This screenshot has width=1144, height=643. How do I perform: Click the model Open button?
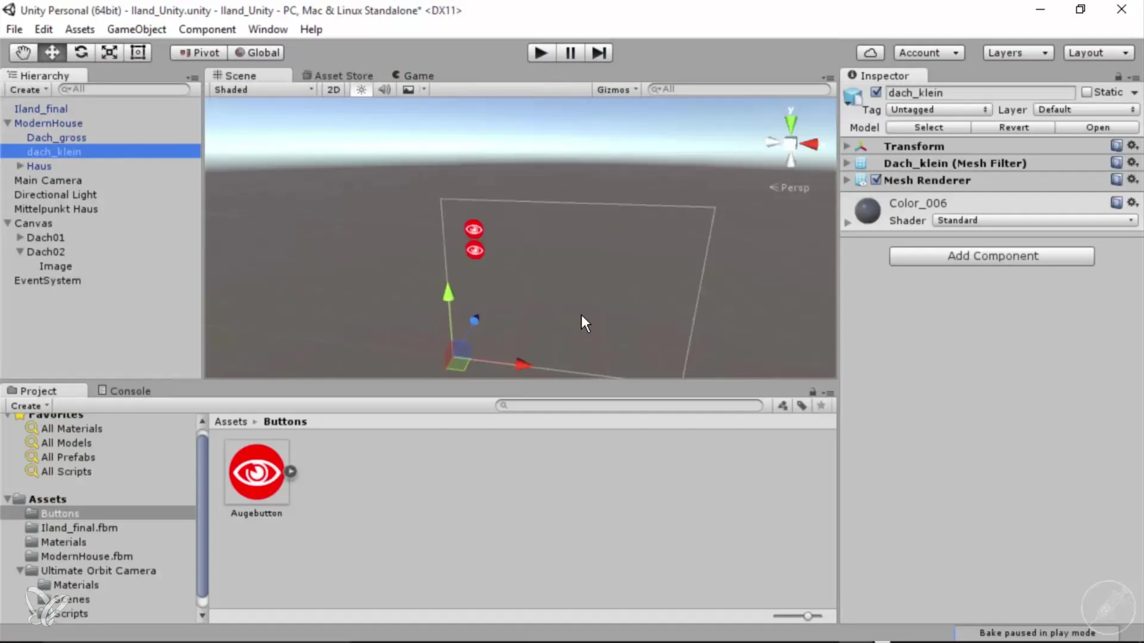[1098, 127]
